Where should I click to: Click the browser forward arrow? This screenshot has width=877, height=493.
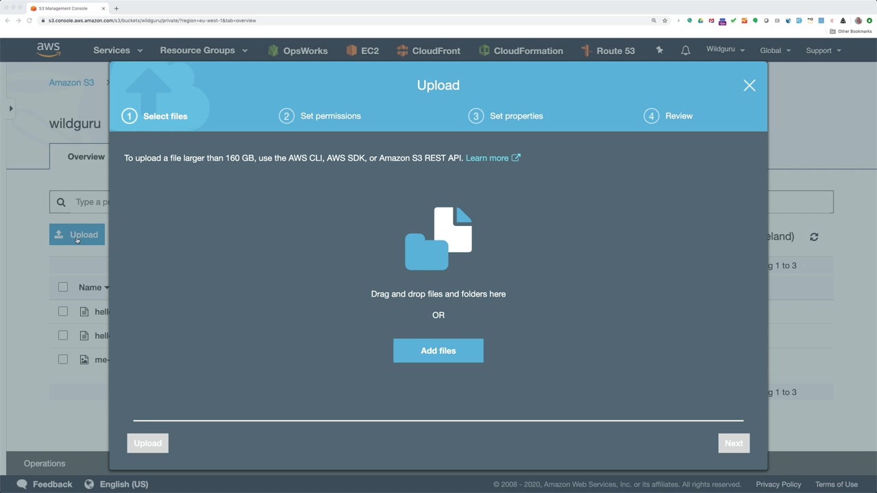tap(18, 21)
